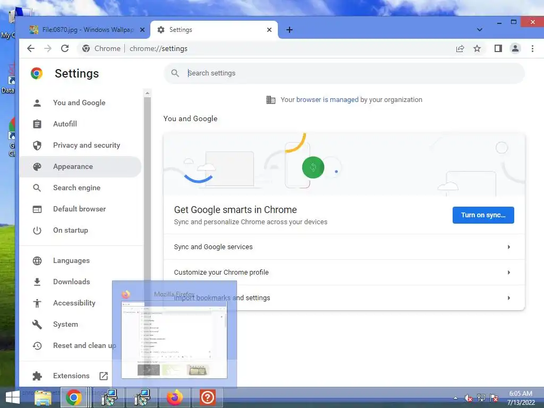Click the Accessibility person icon
This screenshot has height=408, width=544.
[37, 303]
